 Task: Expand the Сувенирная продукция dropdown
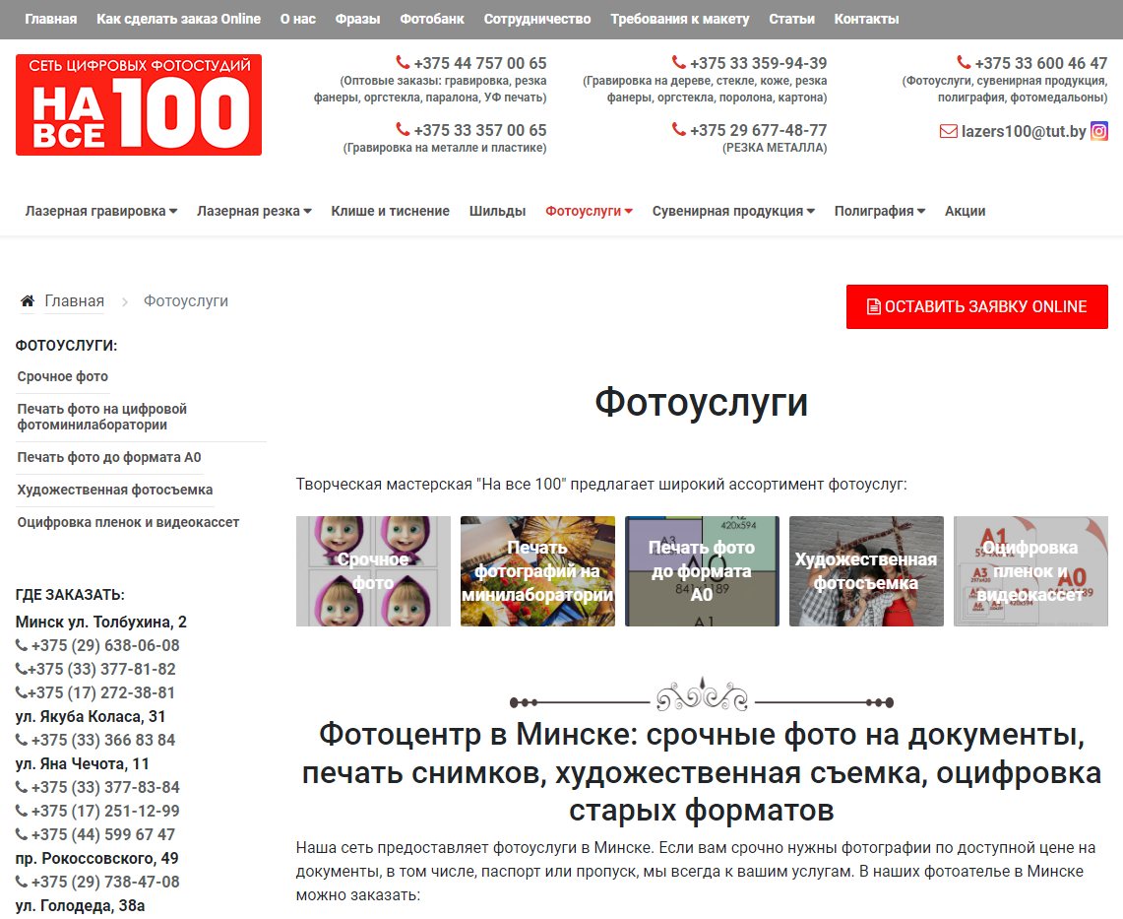coord(733,211)
